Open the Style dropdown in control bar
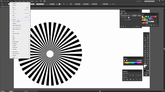This screenshot has width=165, height=92. tap(61, 4)
